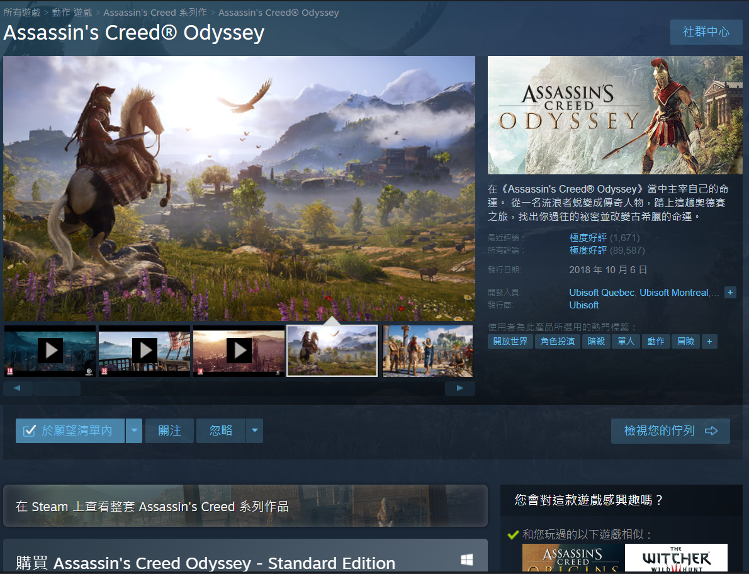Open the 社群中心 community hub
This screenshot has height=574, width=749.
706,32
